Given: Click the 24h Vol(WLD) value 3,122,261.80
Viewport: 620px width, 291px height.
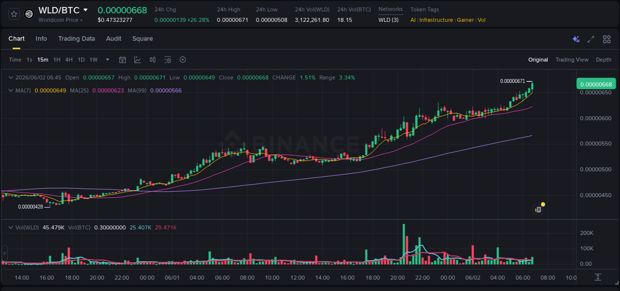Looking at the screenshot, I should (x=312, y=20).
